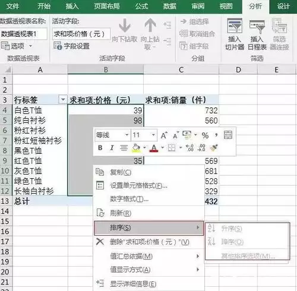The image size is (297, 291).
Task: Switch to the 插入 ribbon tab
Action: 72,7
